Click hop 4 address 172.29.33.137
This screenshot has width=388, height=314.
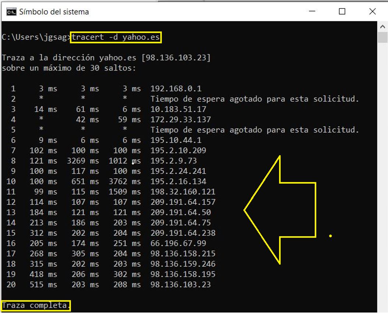coord(181,120)
